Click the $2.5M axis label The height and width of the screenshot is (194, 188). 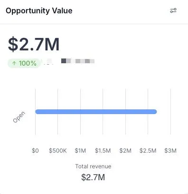coord(148,150)
